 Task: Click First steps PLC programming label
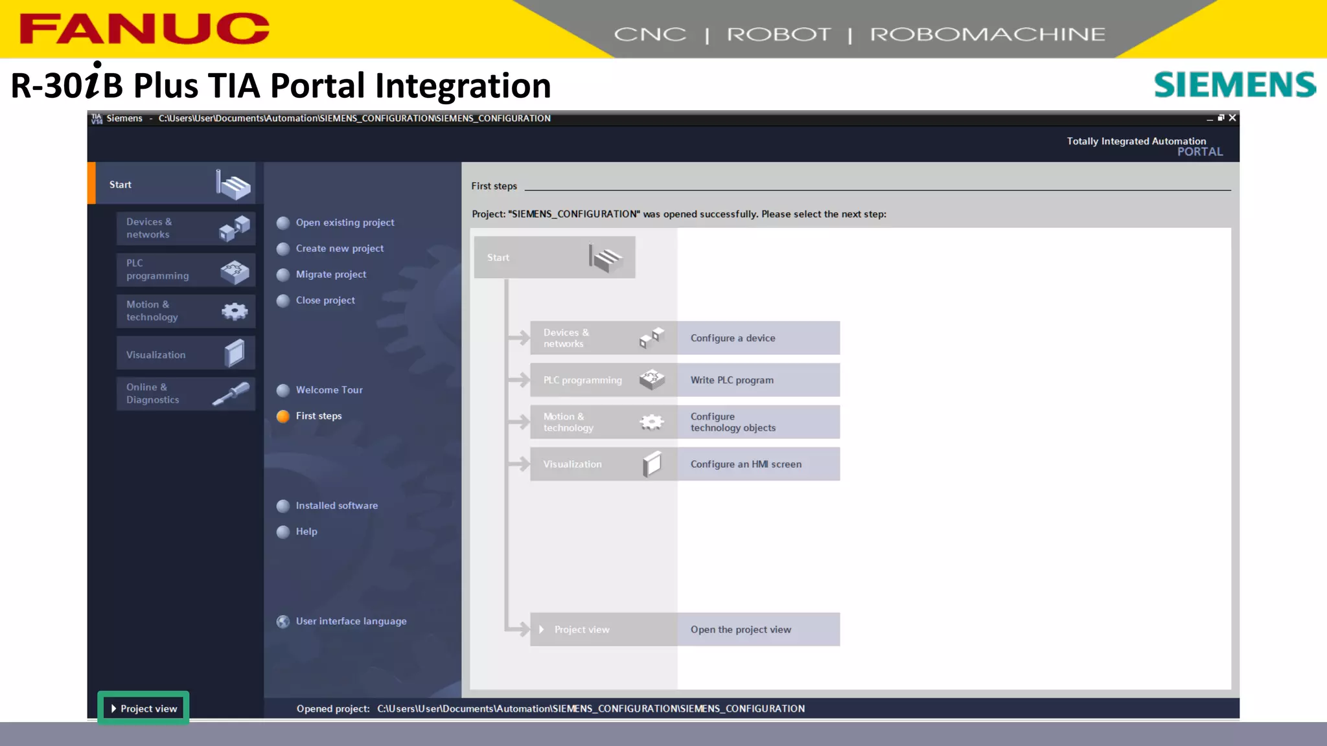click(x=583, y=380)
